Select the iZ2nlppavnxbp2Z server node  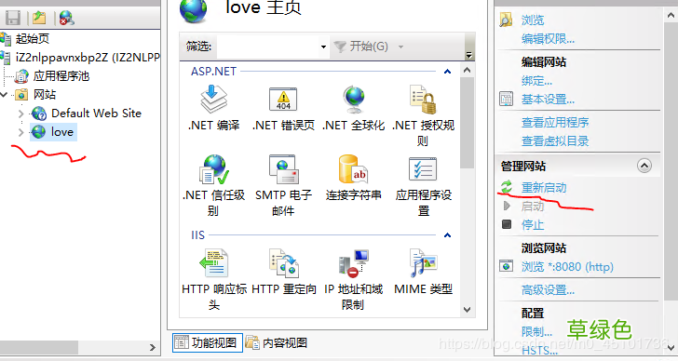pyautogui.click(x=88, y=58)
